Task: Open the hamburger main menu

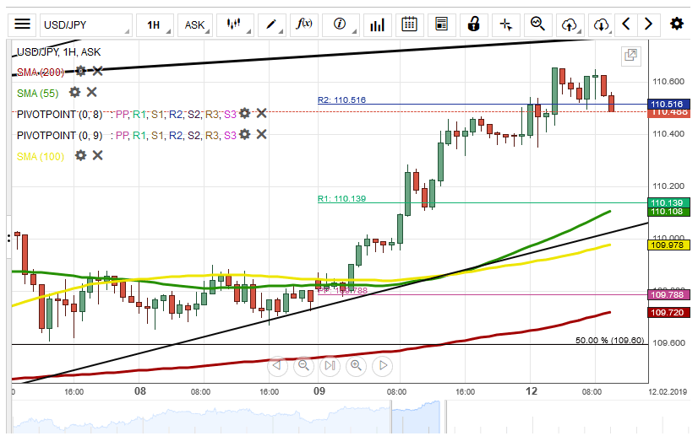Action: (23, 24)
